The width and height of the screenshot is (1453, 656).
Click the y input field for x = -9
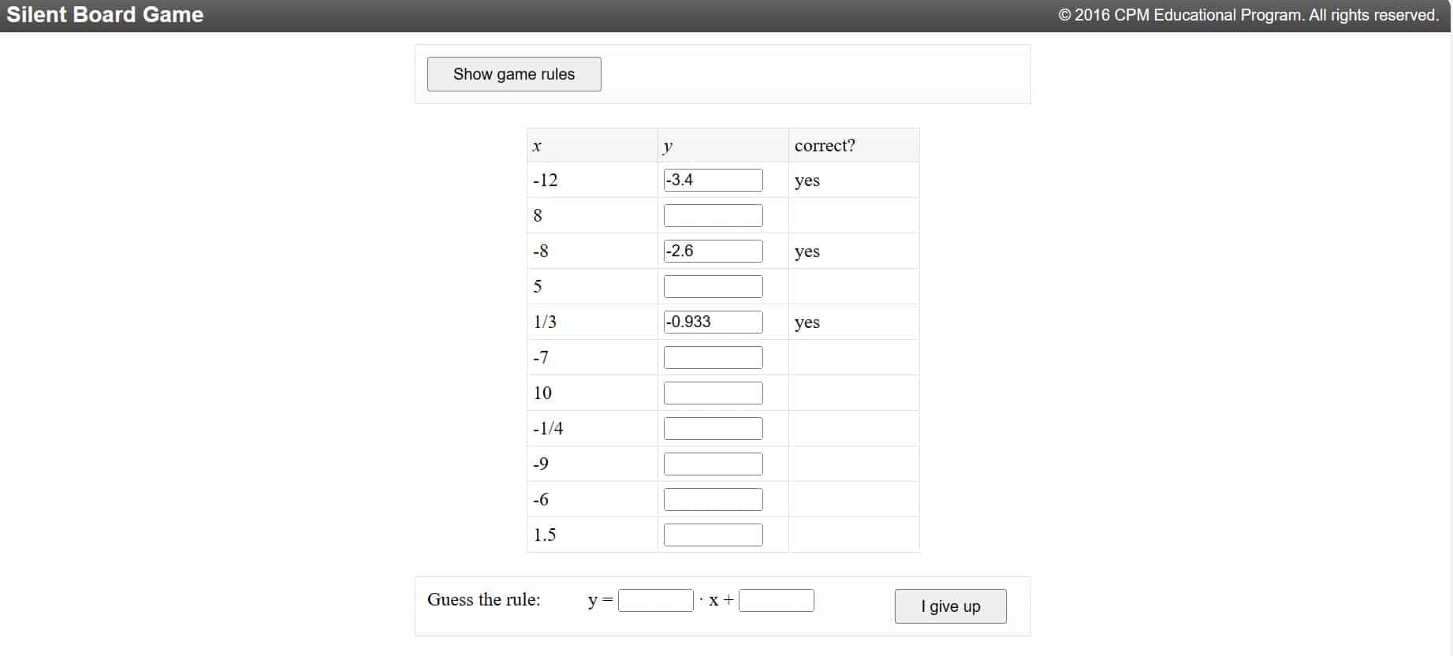[x=713, y=463]
